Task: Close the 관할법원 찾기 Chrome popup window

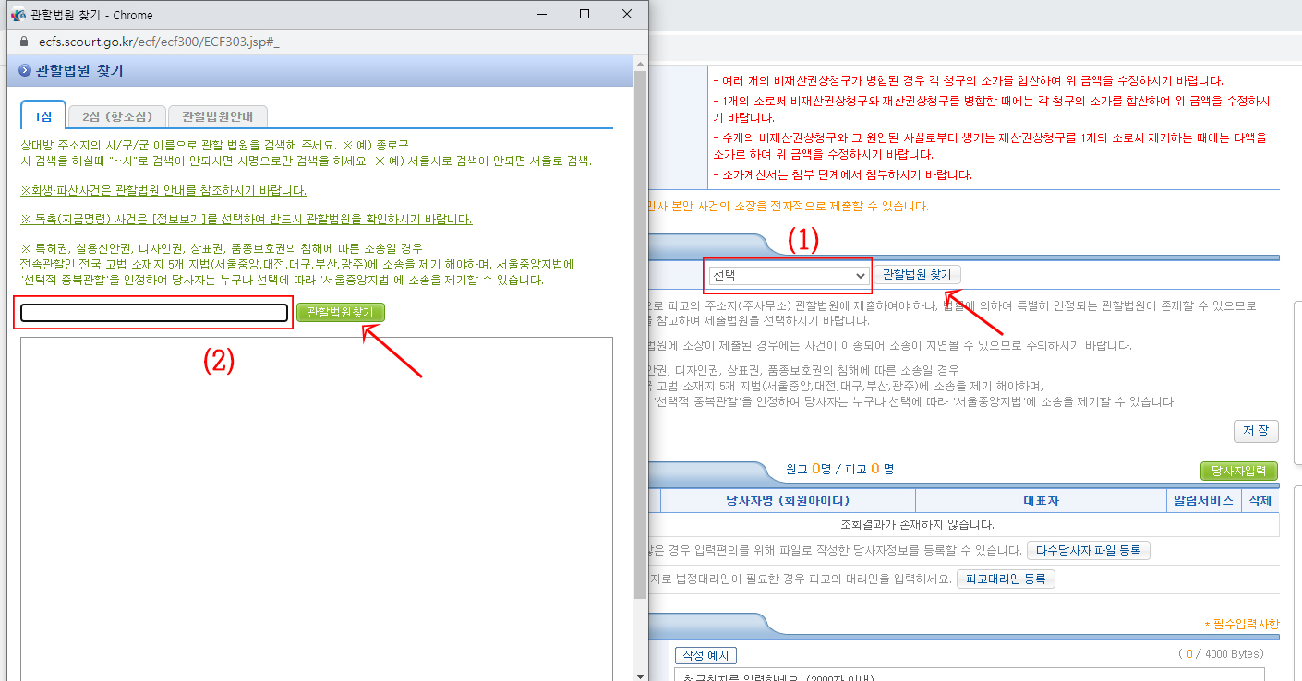Action: 628,15
